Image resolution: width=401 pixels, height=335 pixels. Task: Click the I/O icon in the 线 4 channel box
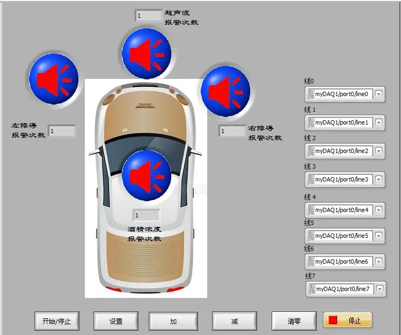pyautogui.click(x=311, y=210)
